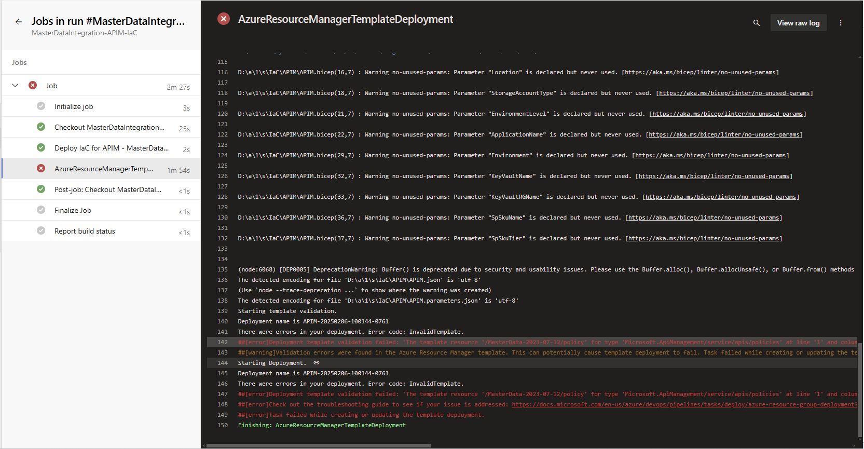
Task: Click 'There were errors in your deployment' line 141
Action: [351, 332]
